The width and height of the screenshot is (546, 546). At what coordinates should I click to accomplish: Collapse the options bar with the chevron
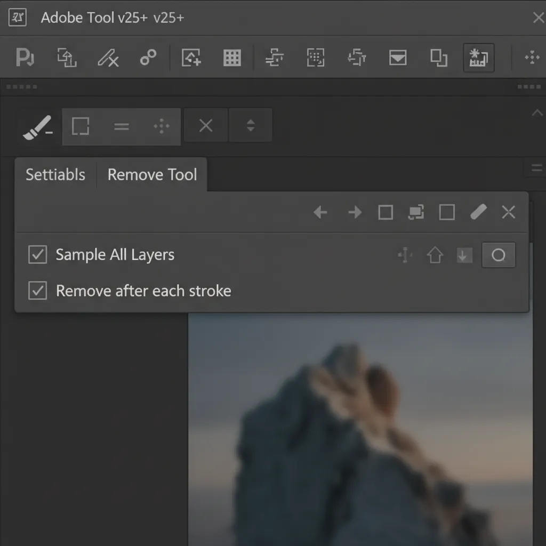[x=537, y=113]
